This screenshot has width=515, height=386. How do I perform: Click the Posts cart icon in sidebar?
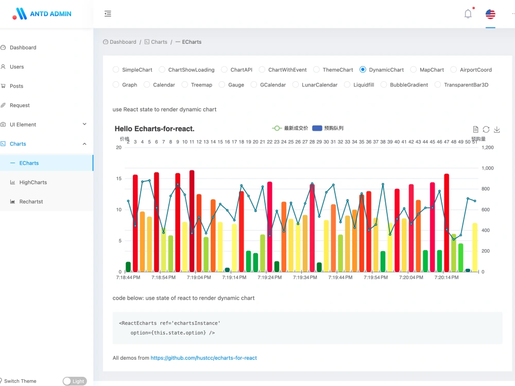[x=3, y=86]
